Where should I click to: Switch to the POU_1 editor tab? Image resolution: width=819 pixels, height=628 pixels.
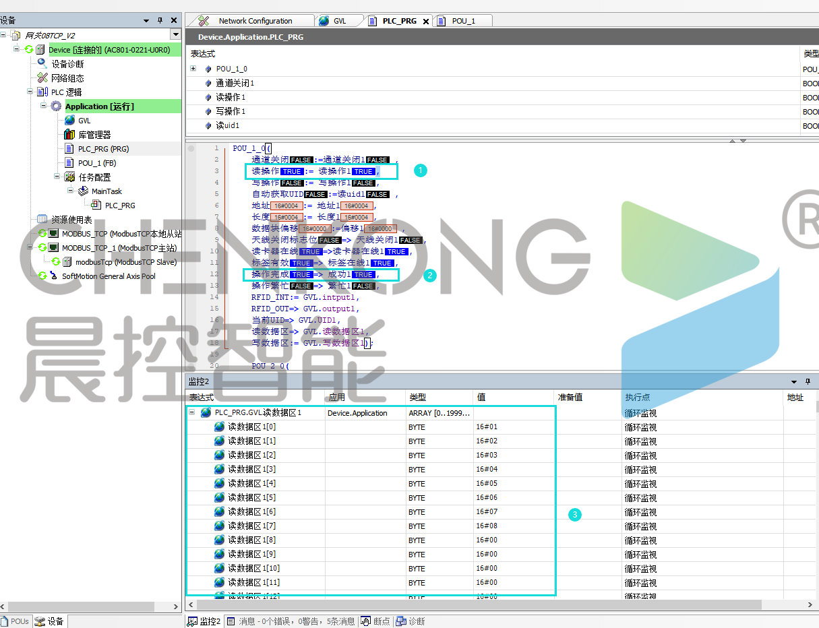click(463, 21)
